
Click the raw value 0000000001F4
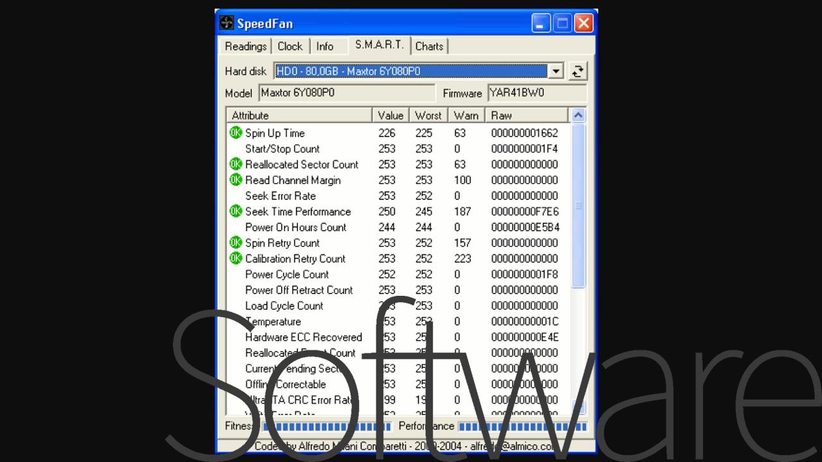click(x=525, y=149)
